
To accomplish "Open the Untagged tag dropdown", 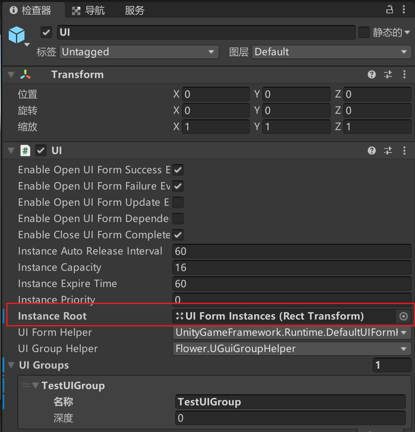I will click(x=139, y=52).
